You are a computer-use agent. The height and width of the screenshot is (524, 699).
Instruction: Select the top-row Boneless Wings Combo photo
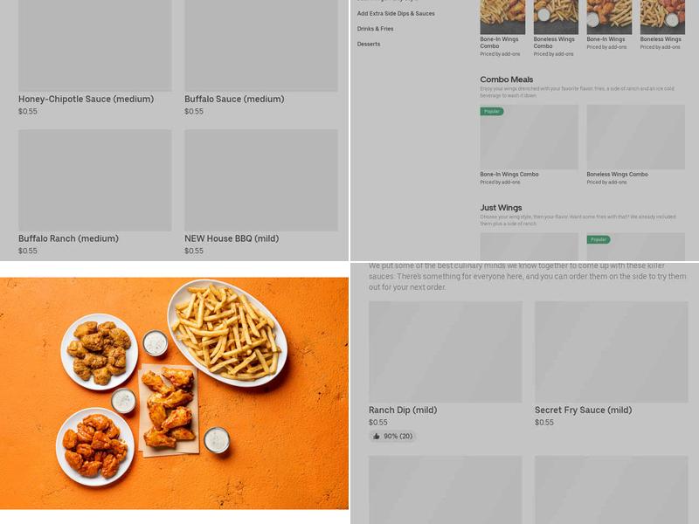tap(556, 17)
